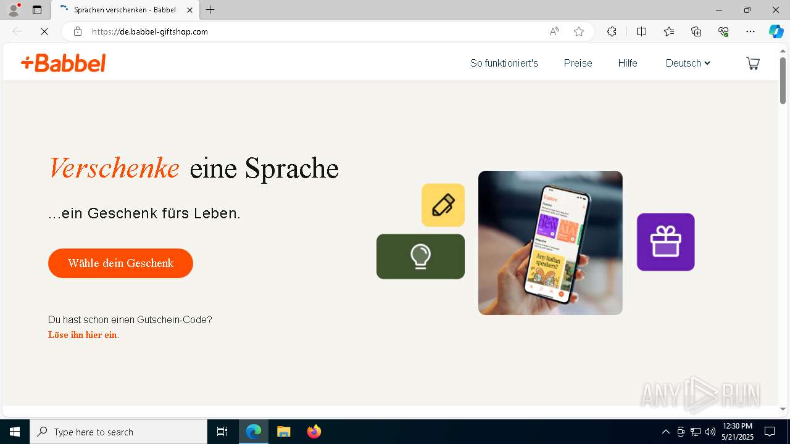Open network settings tray icon
Viewport: 790px width, 444px height.
tap(696, 432)
